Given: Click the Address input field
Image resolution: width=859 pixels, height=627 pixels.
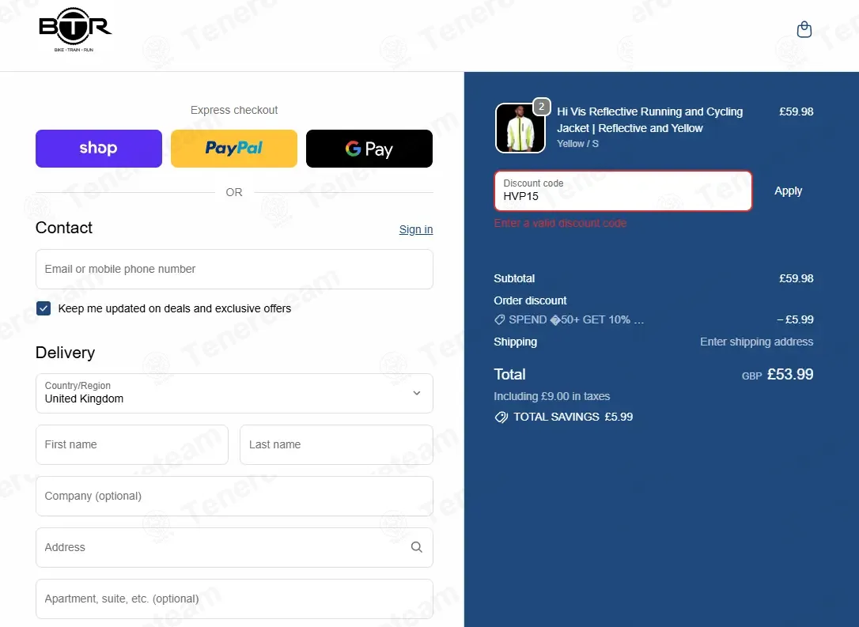Looking at the screenshot, I should click(x=234, y=548).
